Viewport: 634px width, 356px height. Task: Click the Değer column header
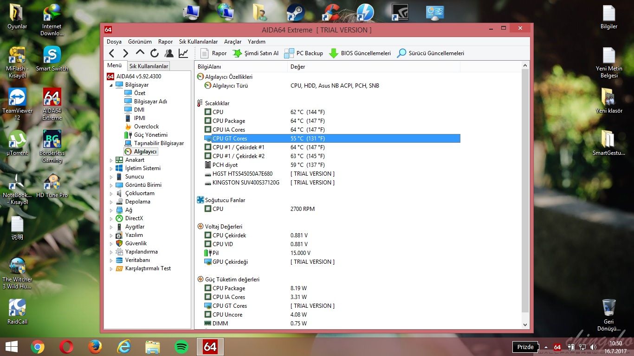coord(374,67)
